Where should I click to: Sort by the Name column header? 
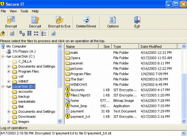82,46
